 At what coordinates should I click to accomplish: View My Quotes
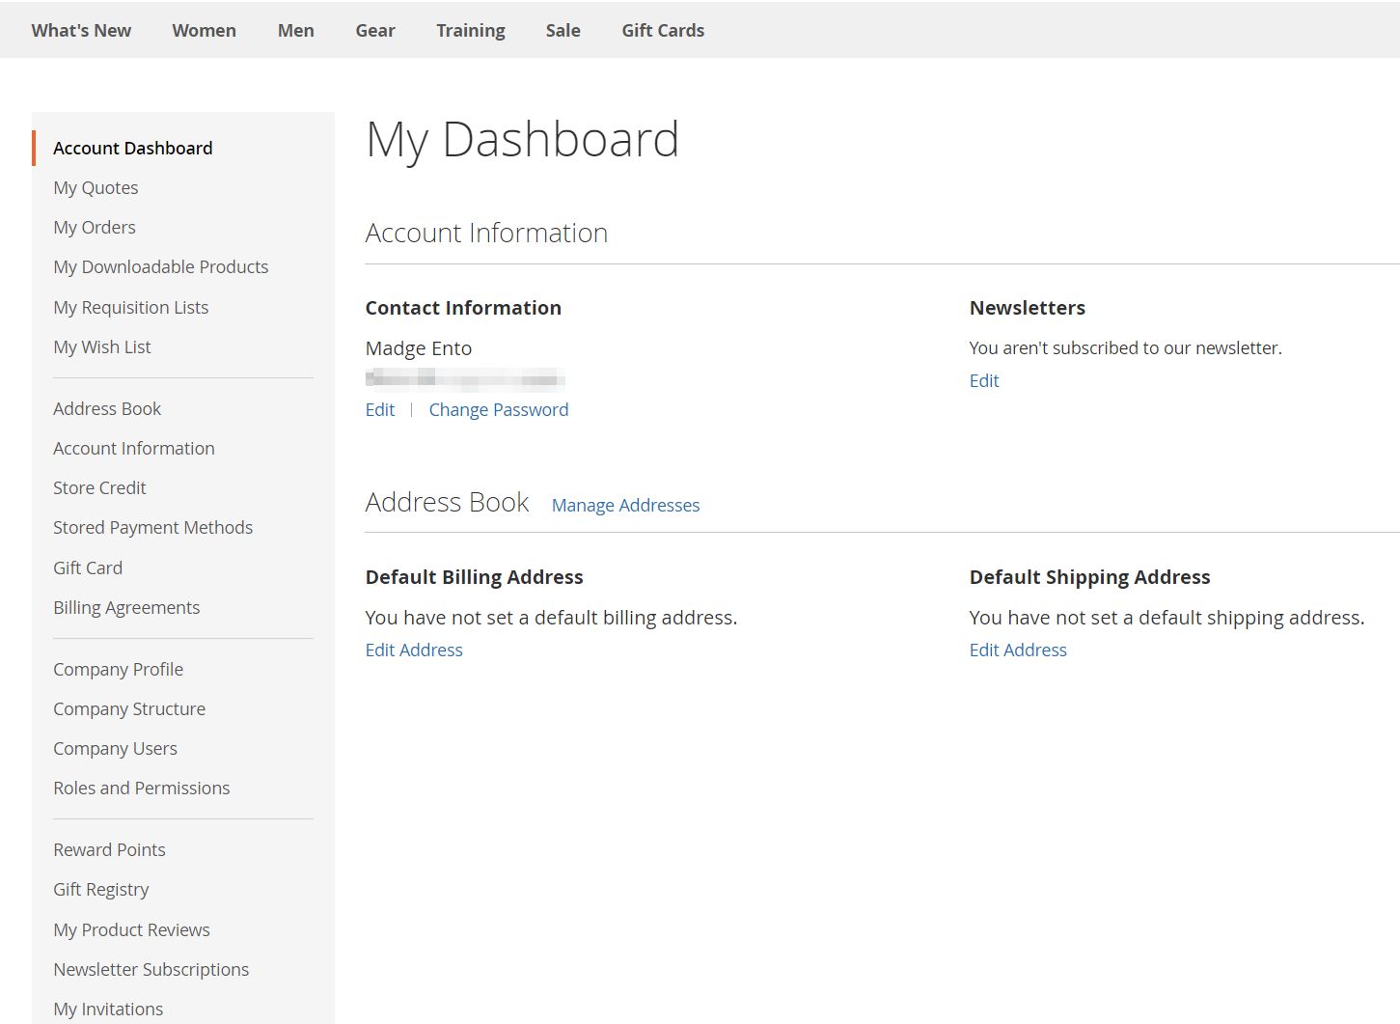pyautogui.click(x=96, y=187)
